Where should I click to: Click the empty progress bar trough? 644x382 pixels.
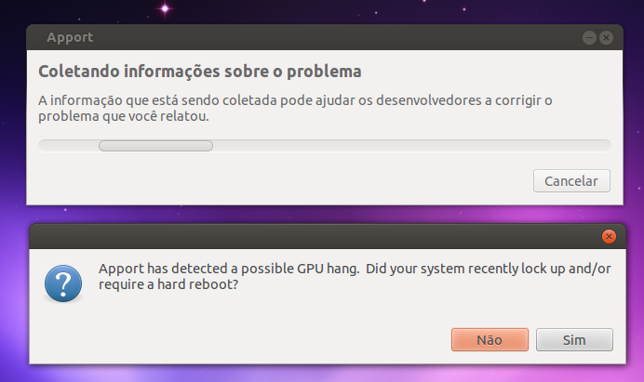pyautogui.click(x=410, y=146)
